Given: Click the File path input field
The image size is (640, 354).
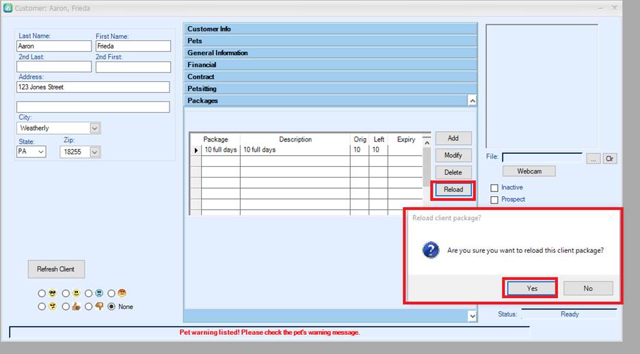Looking at the screenshot, I should pos(542,158).
